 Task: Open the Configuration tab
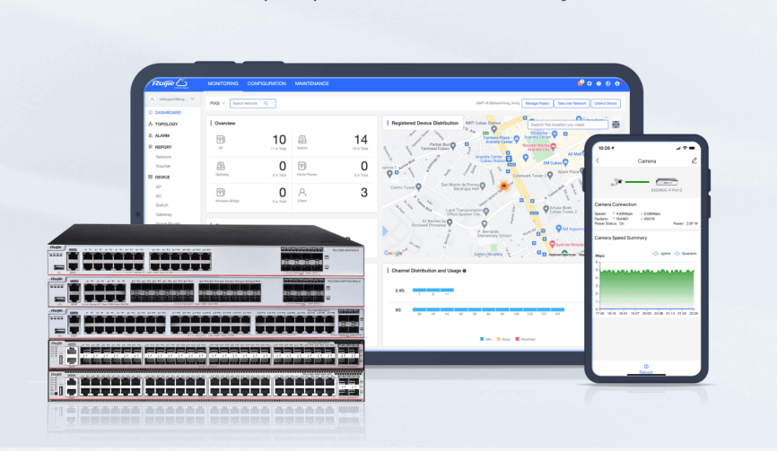pos(266,83)
